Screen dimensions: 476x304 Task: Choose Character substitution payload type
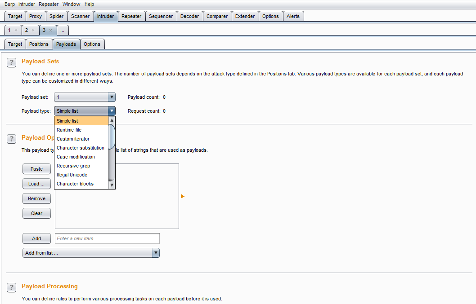click(x=81, y=148)
